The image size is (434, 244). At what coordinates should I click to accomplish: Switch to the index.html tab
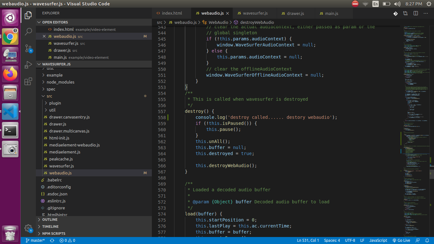pos(172,13)
